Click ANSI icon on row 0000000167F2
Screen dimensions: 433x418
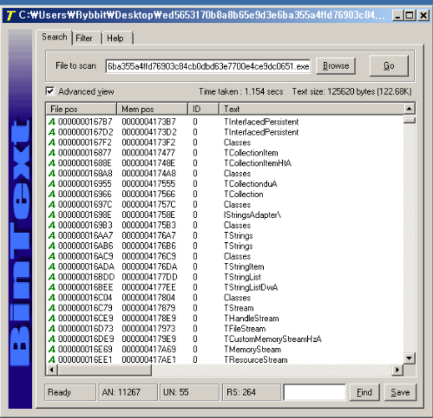point(52,142)
